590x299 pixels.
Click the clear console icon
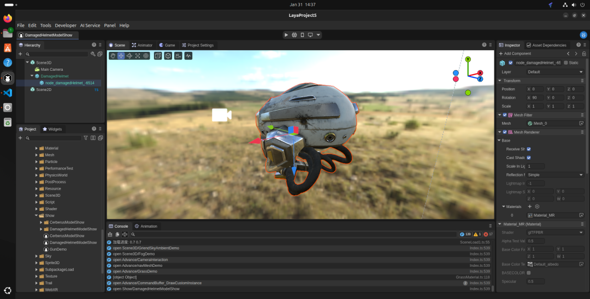point(110,234)
